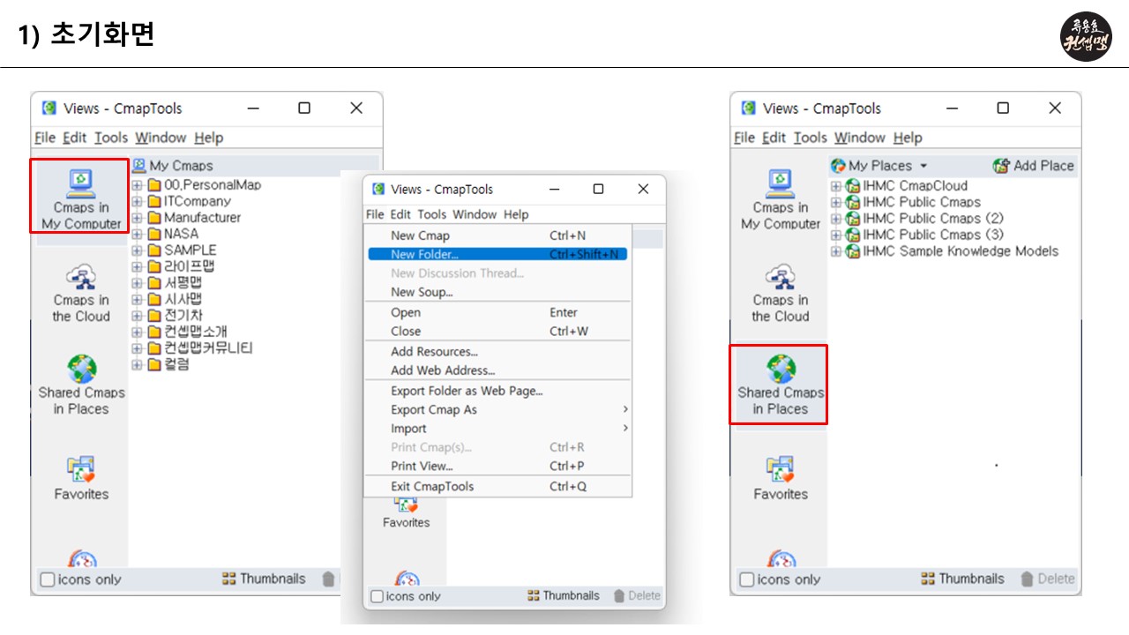Open Import submenu arrow in File menu
Screen dimensions: 1129x635
click(625, 428)
